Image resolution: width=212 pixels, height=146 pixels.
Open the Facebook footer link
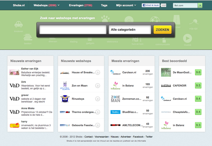[x=138, y=137]
